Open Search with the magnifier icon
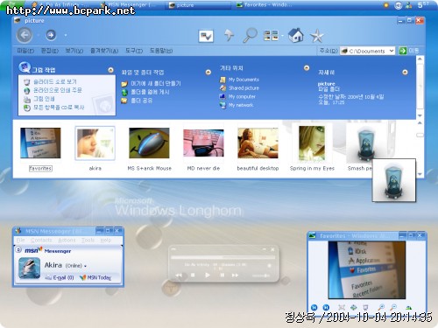Image resolution: width=438 pixels, height=328 pixels. coord(251,36)
